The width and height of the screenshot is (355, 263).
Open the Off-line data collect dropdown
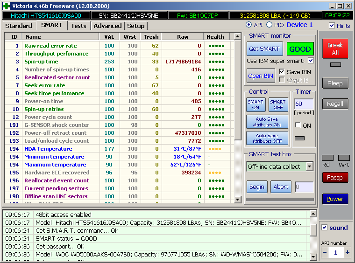click(x=309, y=167)
